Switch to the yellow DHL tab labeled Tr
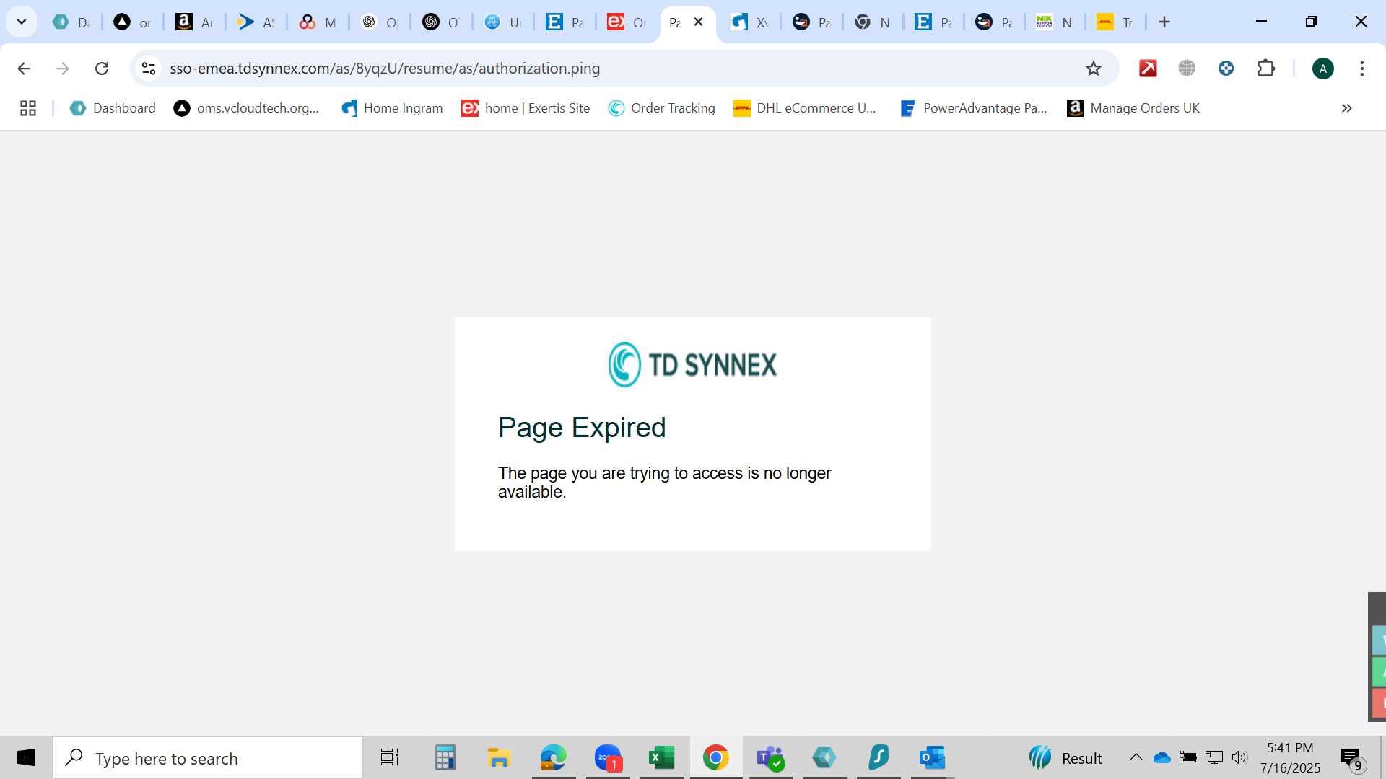 coord(1115,22)
